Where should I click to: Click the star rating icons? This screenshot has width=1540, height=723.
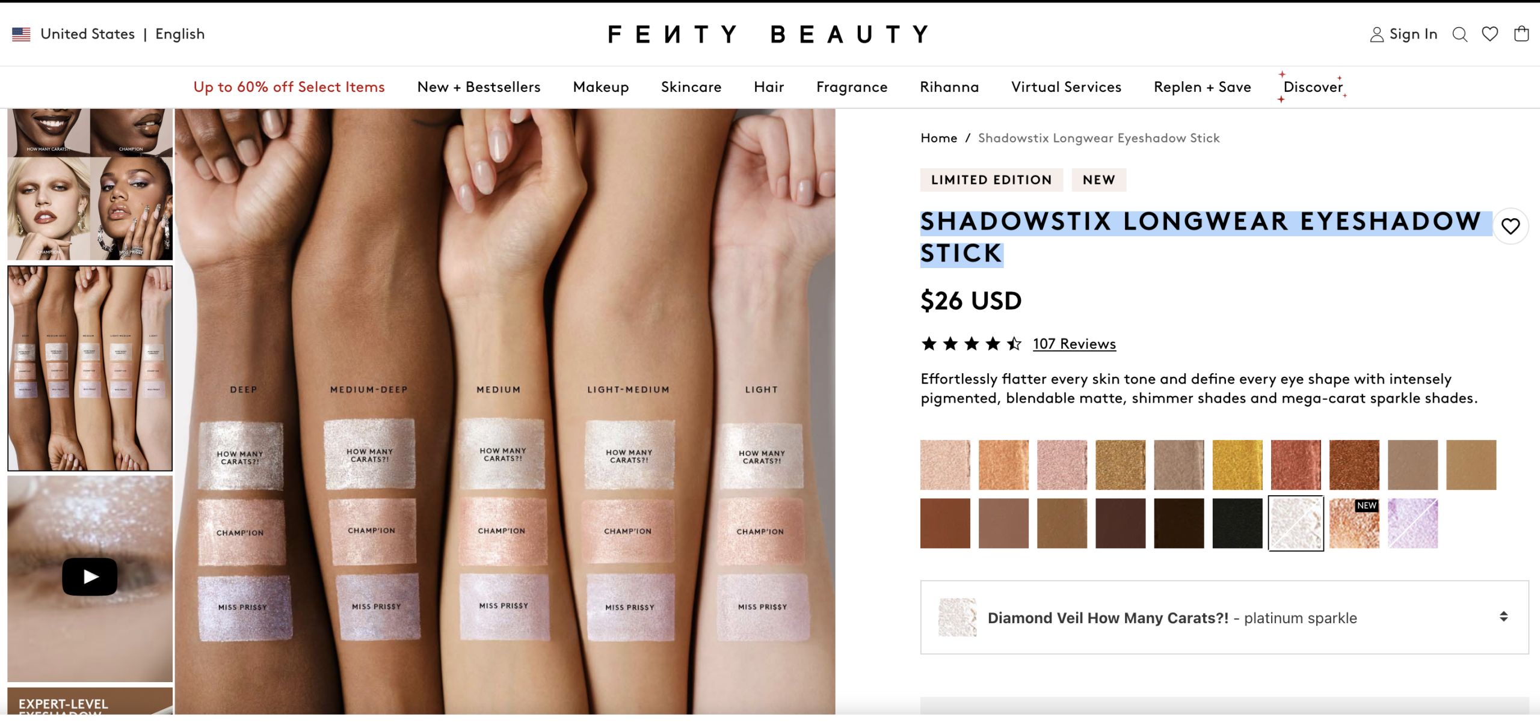click(x=971, y=344)
